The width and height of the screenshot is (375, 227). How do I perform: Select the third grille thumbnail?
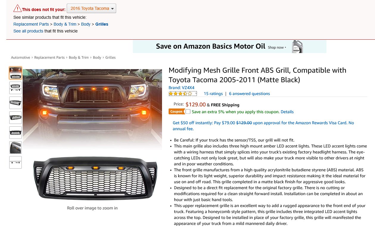click(15, 103)
